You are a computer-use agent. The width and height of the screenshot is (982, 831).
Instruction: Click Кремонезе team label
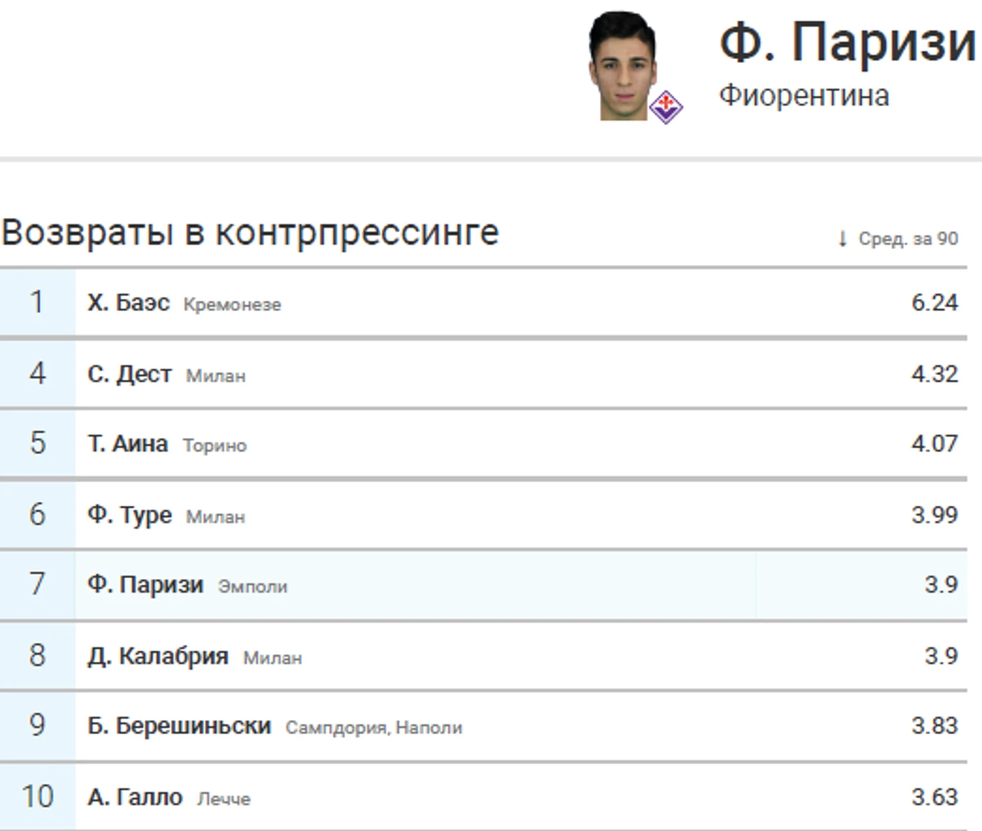(232, 305)
